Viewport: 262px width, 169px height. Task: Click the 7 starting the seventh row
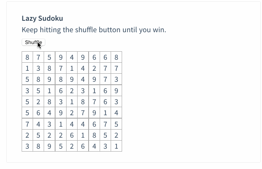pos(28,124)
